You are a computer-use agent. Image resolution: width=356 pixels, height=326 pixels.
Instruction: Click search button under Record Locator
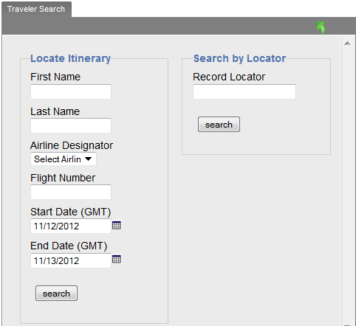point(219,125)
